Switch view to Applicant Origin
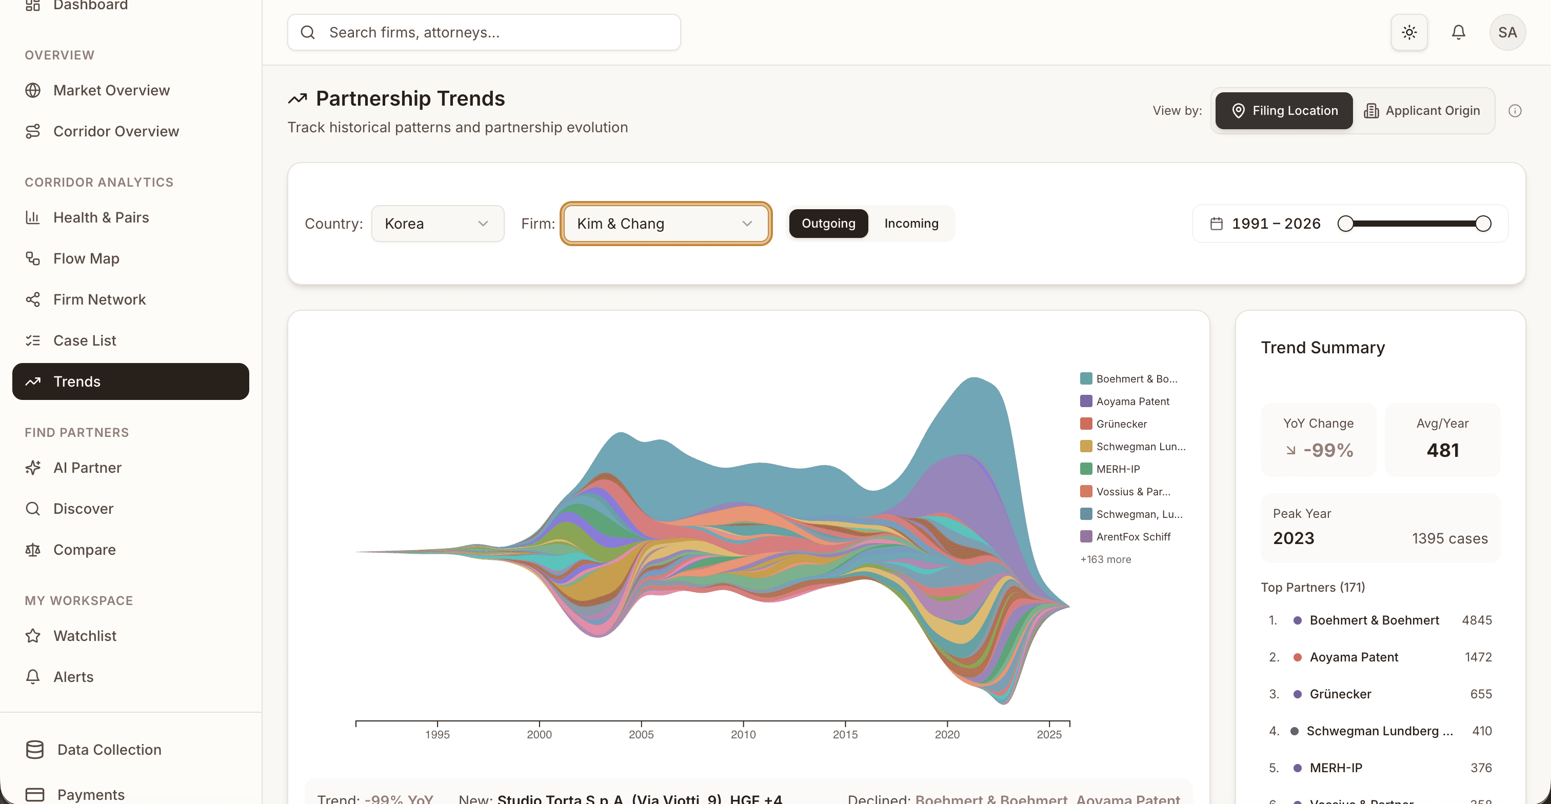Screen dimensions: 1551x804 (x=1422, y=111)
